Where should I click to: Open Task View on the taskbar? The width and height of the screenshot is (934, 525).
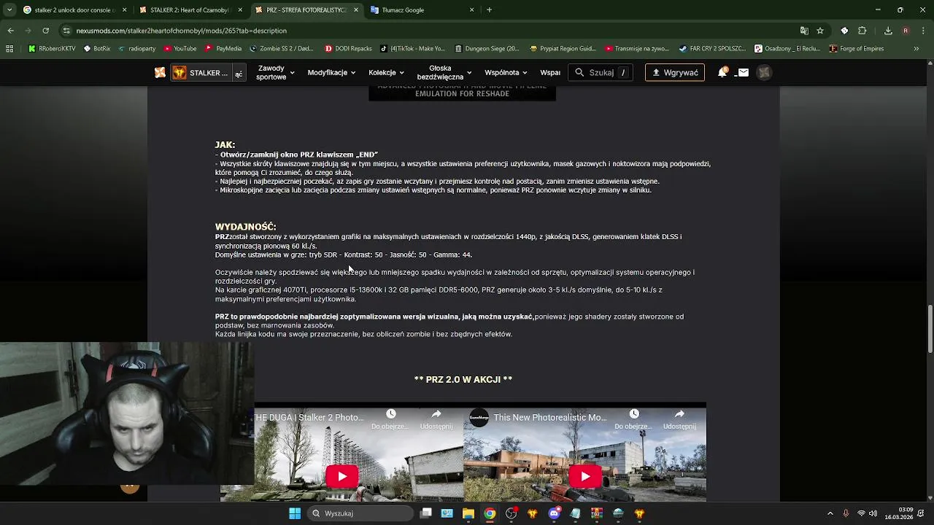tap(426, 513)
